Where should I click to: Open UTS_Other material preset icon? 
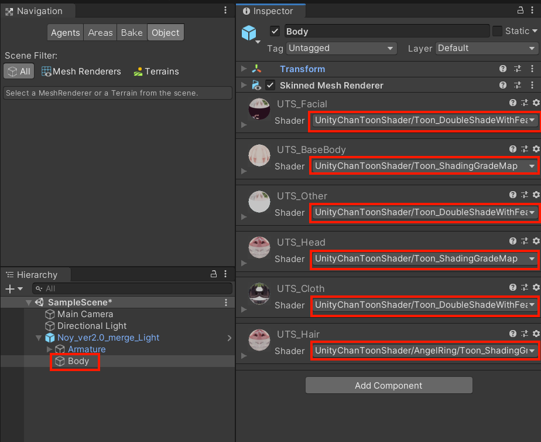click(x=525, y=195)
